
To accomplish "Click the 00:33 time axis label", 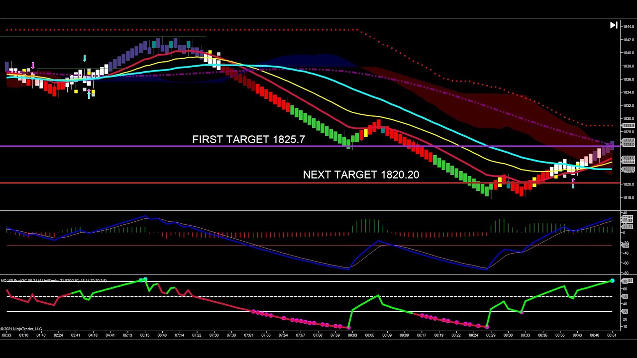I will click(6, 336).
